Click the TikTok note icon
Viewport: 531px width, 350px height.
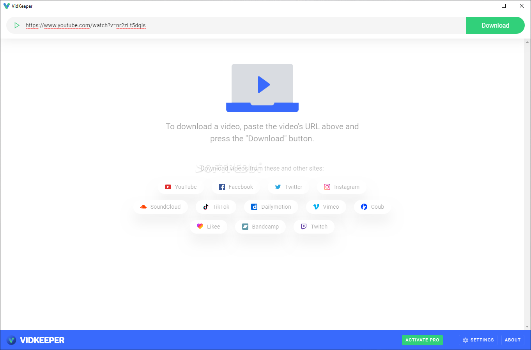click(x=206, y=207)
